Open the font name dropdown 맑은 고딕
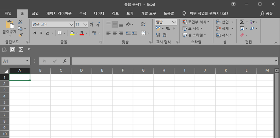This screenshot has height=138, width=280. [x=72, y=24]
